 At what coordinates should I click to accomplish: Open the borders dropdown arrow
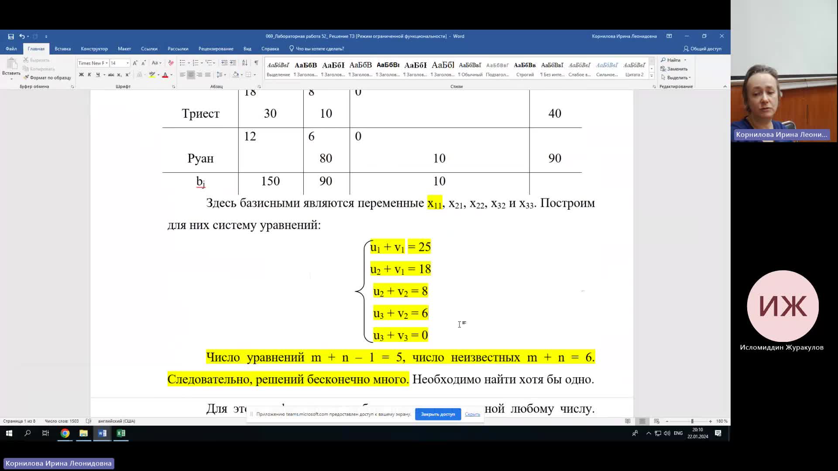click(255, 75)
